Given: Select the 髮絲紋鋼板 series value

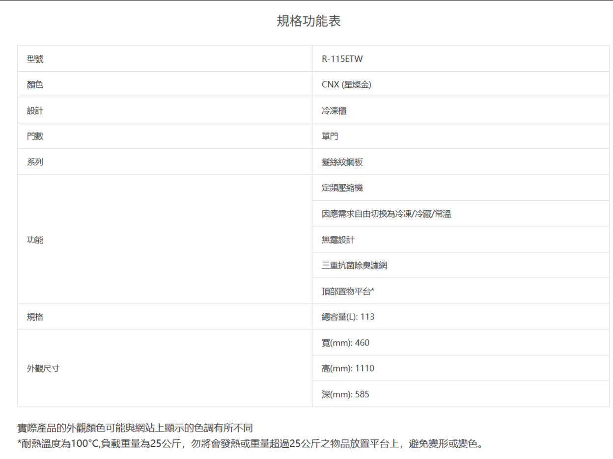Looking at the screenshot, I should pyautogui.click(x=342, y=162).
